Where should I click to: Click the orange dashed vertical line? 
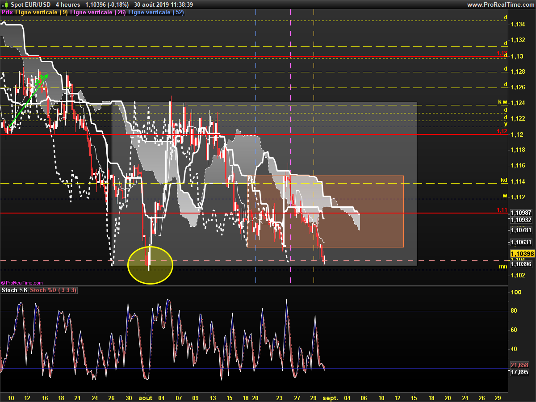click(x=314, y=147)
